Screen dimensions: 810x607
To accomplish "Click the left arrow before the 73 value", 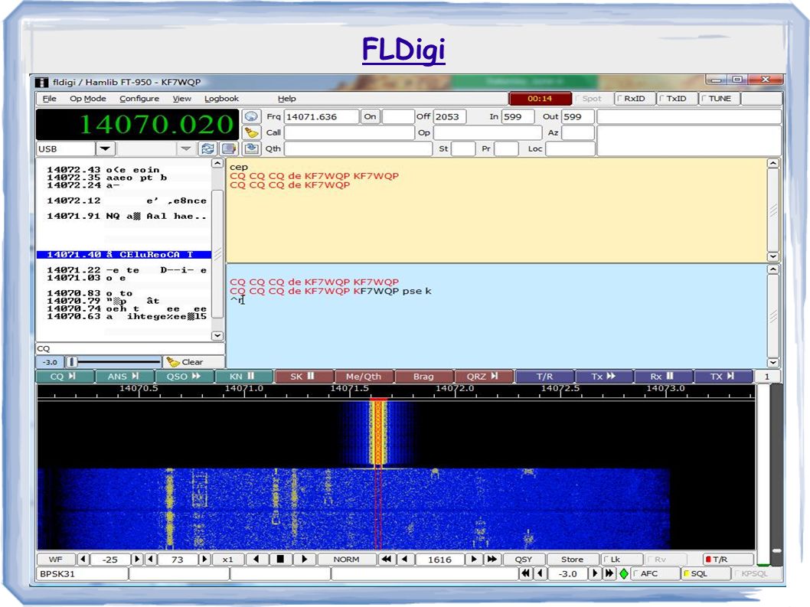I will pyautogui.click(x=150, y=559).
